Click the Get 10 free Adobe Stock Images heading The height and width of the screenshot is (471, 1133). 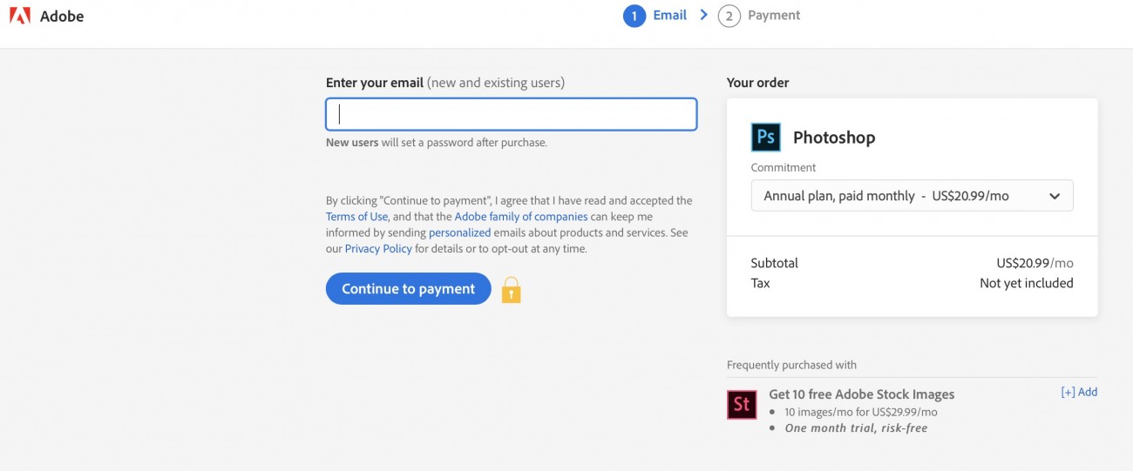(x=862, y=394)
